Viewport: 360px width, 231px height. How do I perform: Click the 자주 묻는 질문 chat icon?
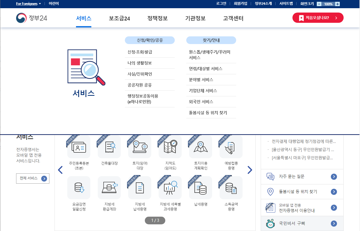[270, 176]
